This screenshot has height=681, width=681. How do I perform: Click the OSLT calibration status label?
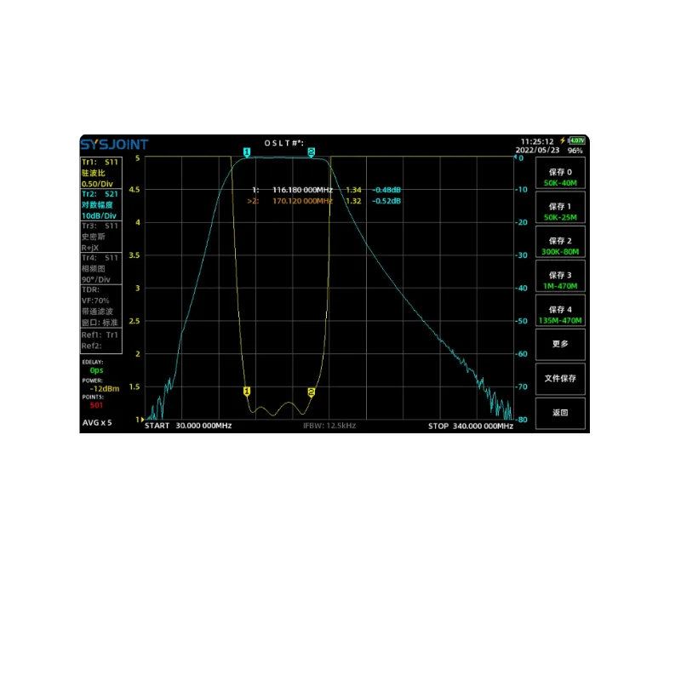click(x=284, y=143)
